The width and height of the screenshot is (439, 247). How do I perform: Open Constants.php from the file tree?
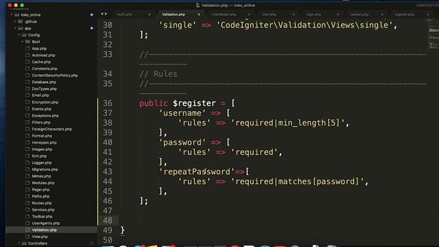[45, 69]
